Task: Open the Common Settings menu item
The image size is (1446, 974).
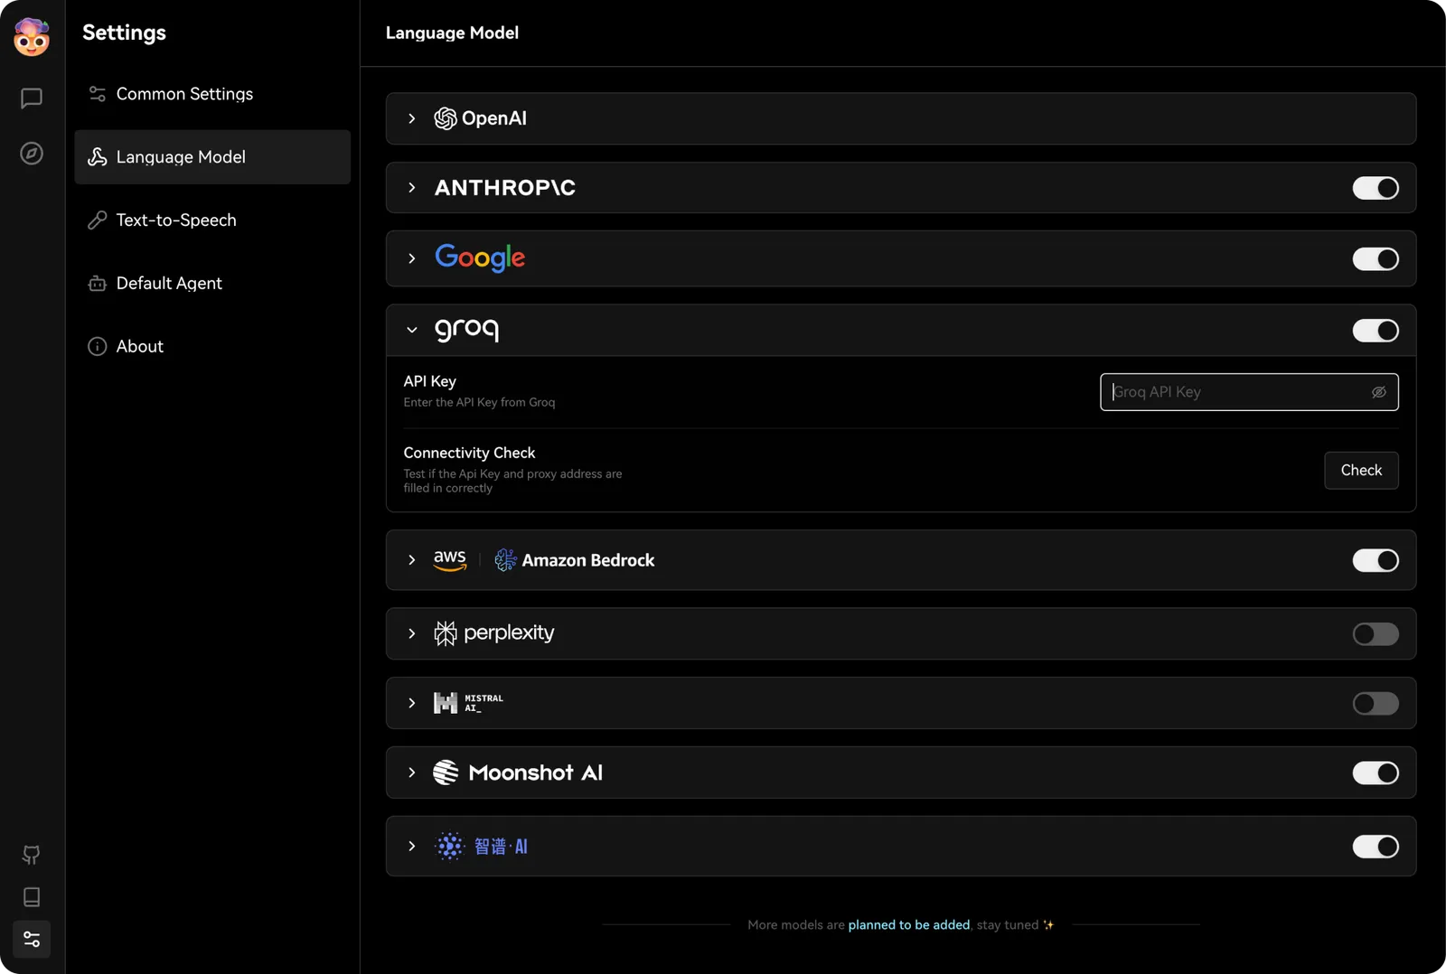Action: click(212, 94)
